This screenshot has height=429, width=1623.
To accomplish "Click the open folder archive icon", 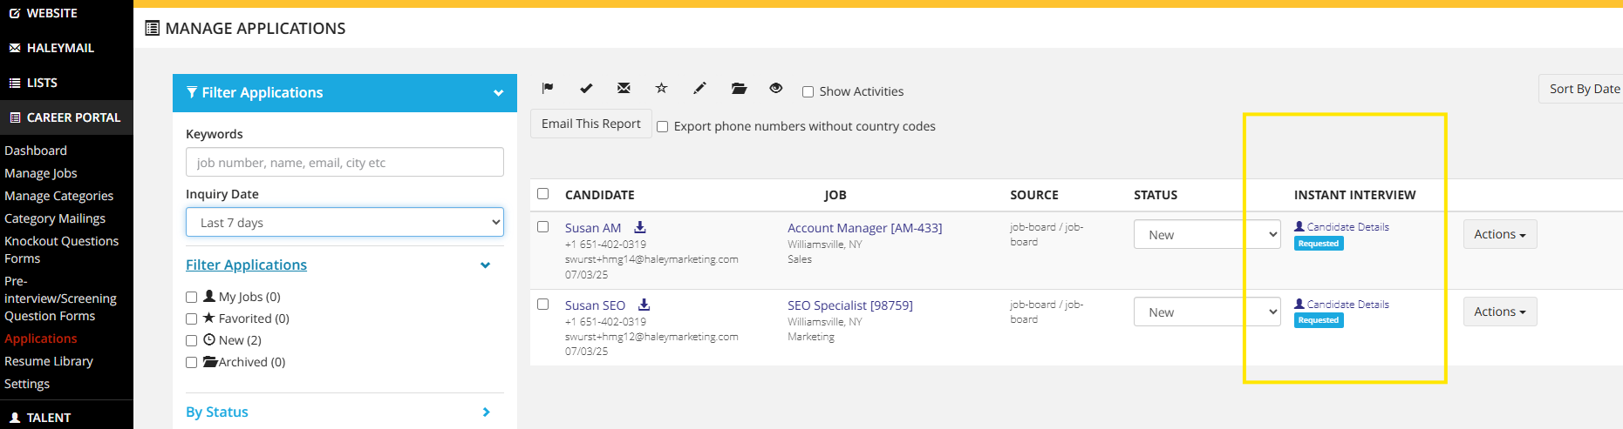I will click(x=739, y=88).
